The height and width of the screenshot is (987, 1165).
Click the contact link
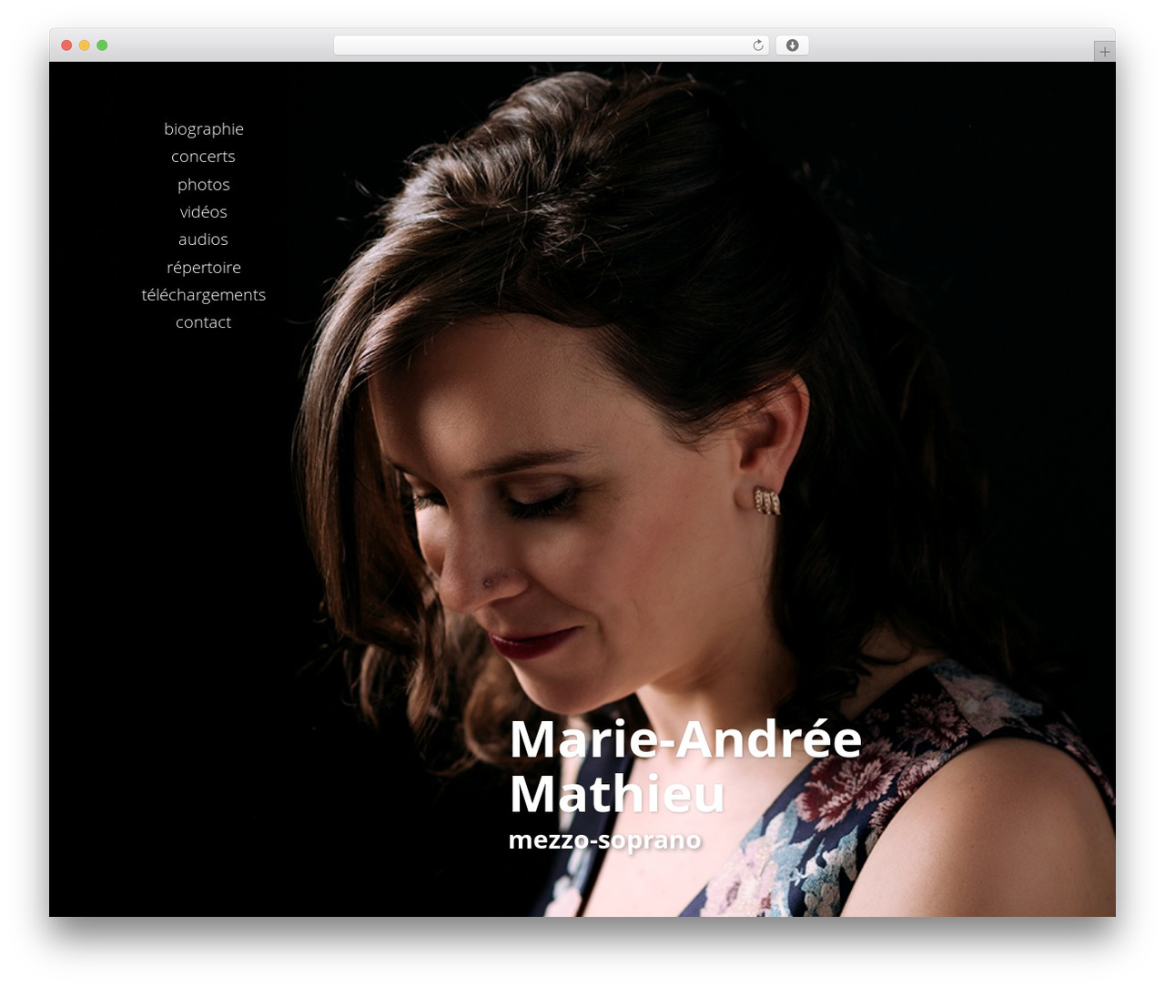pyautogui.click(x=203, y=322)
